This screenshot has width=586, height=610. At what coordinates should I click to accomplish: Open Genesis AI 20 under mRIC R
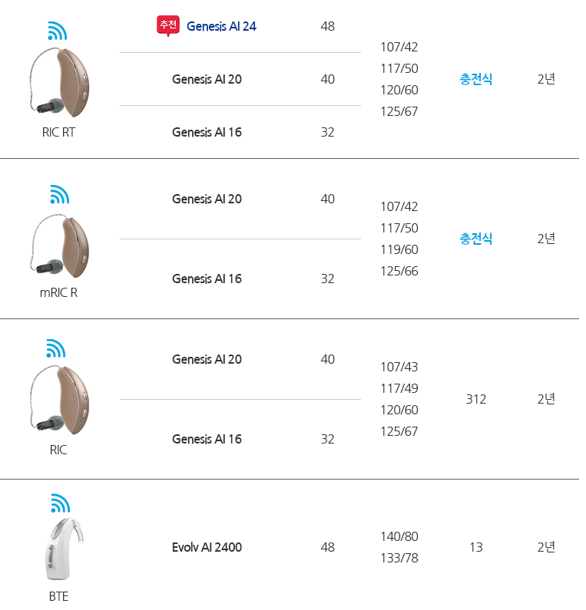(x=207, y=199)
